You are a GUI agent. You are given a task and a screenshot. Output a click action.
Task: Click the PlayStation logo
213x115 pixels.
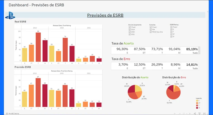click(x=10, y=15)
